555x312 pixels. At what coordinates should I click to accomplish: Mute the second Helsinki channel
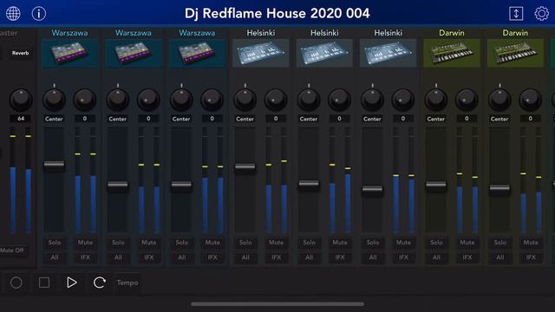340,243
